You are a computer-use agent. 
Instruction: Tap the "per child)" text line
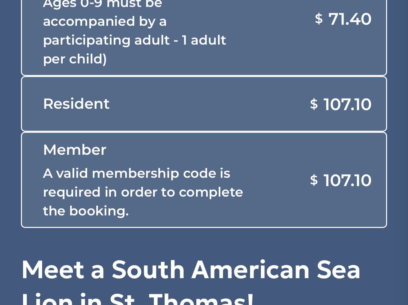pos(75,59)
